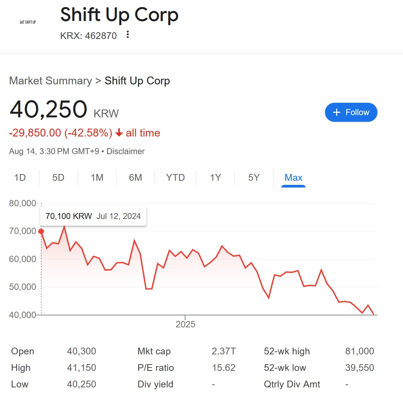Screen dimensions: 403x396
Task: Open the three-dot more options menu
Action: [x=128, y=35]
